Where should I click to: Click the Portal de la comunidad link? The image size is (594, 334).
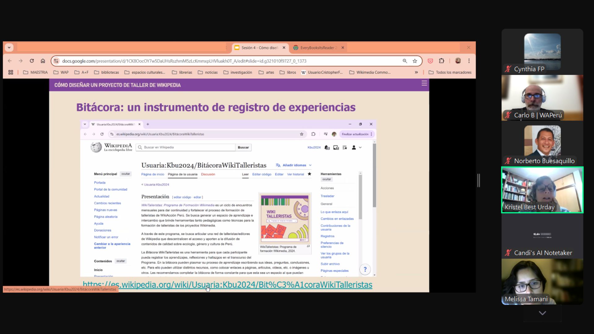coord(110,190)
